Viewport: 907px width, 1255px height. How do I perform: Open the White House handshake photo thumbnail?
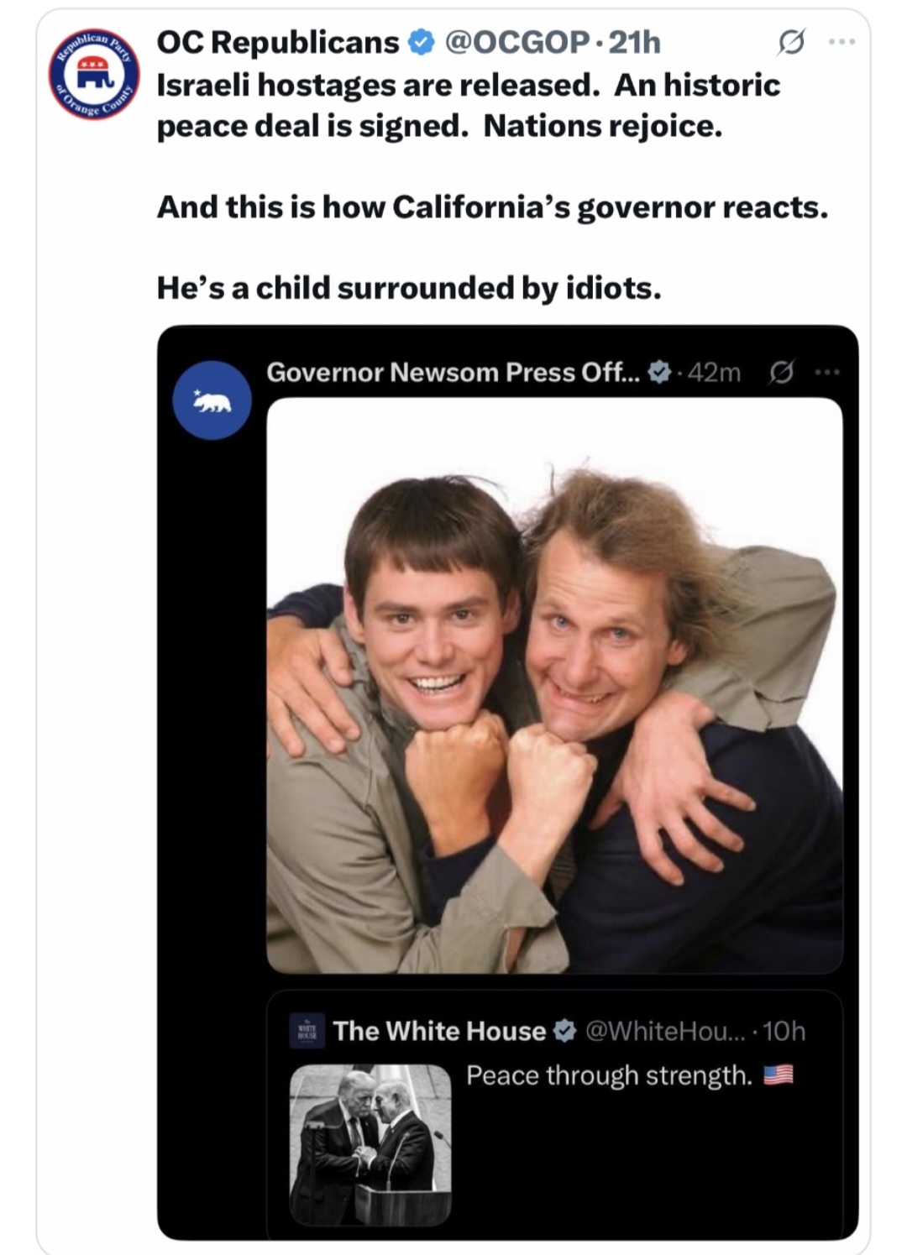[370, 1145]
